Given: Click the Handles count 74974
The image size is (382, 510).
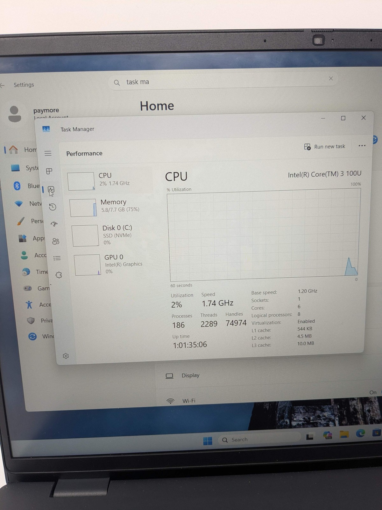Looking at the screenshot, I should point(236,323).
